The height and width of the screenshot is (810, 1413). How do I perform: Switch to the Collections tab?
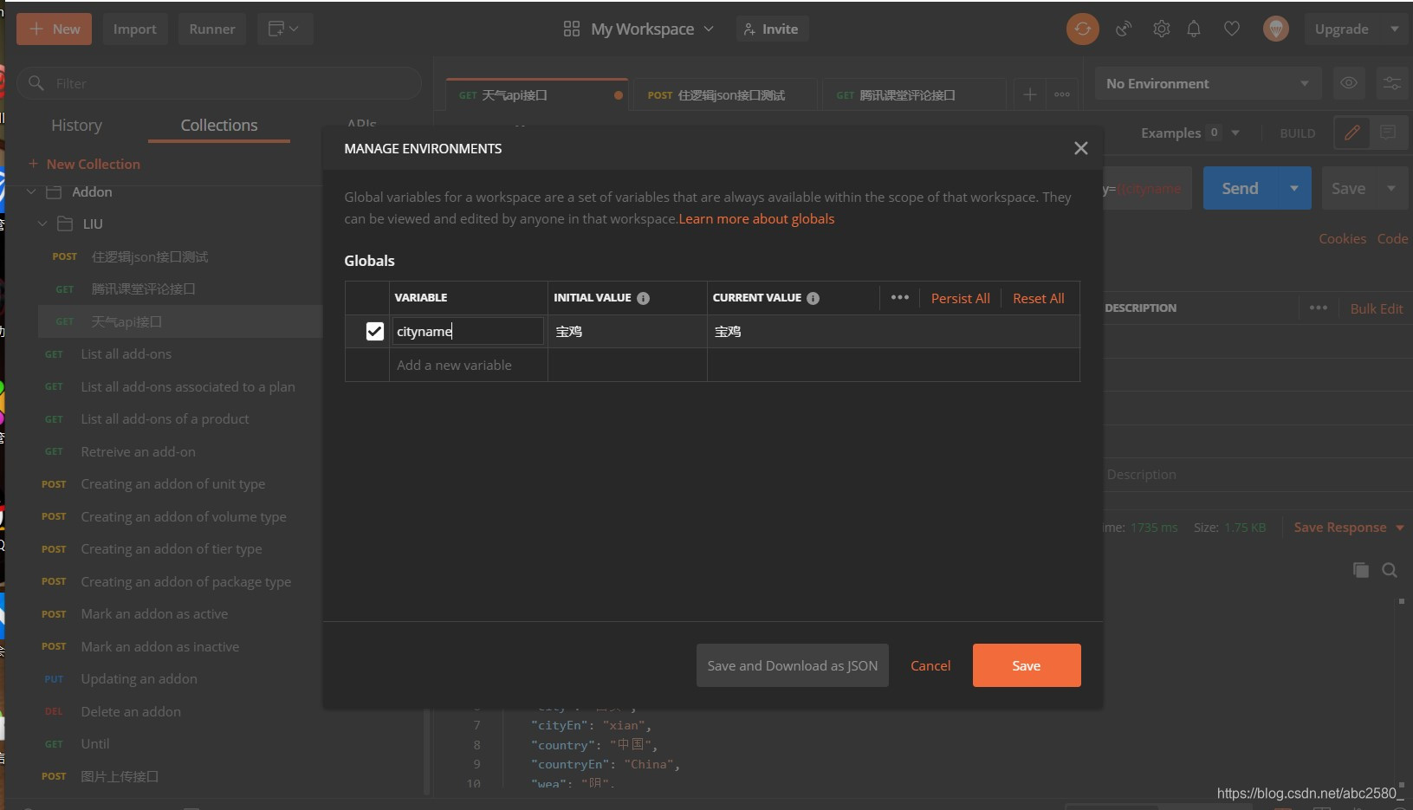tap(218, 125)
